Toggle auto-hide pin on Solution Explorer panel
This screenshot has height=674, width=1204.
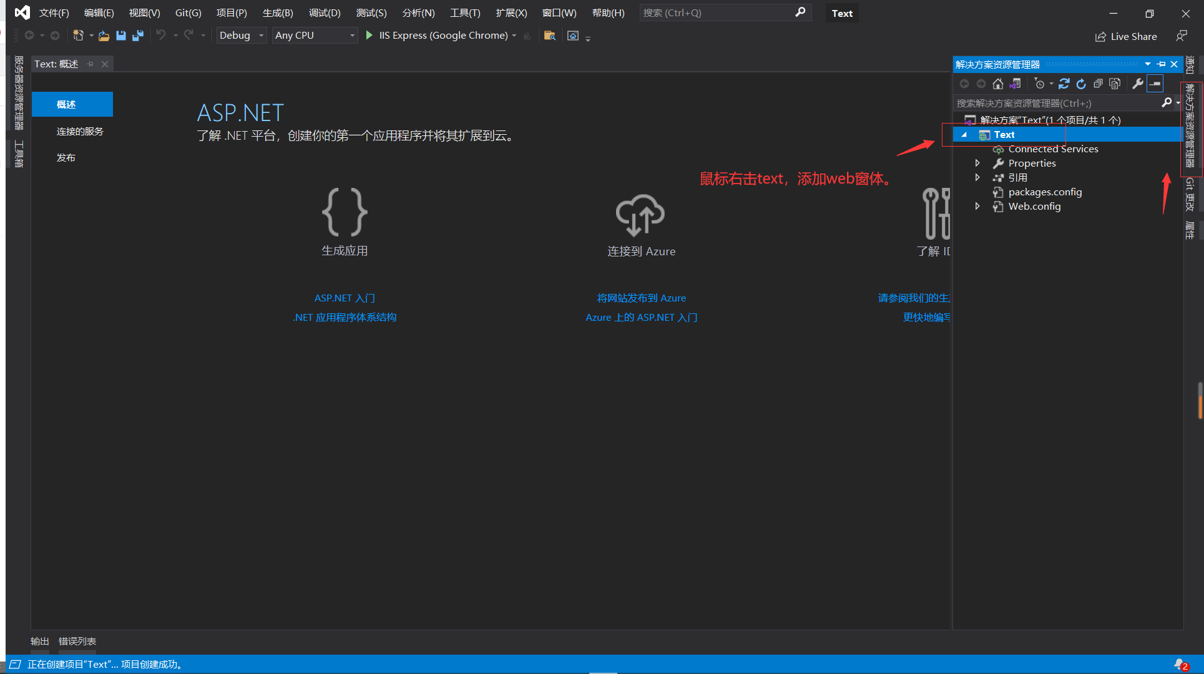pyautogui.click(x=1161, y=64)
